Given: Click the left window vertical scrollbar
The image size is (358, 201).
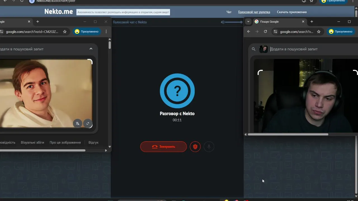Looking at the screenshot, I should pyautogui.click(x=110, y=45).
